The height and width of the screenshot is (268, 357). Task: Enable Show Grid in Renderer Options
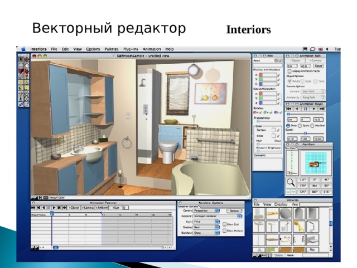point(224,224)
